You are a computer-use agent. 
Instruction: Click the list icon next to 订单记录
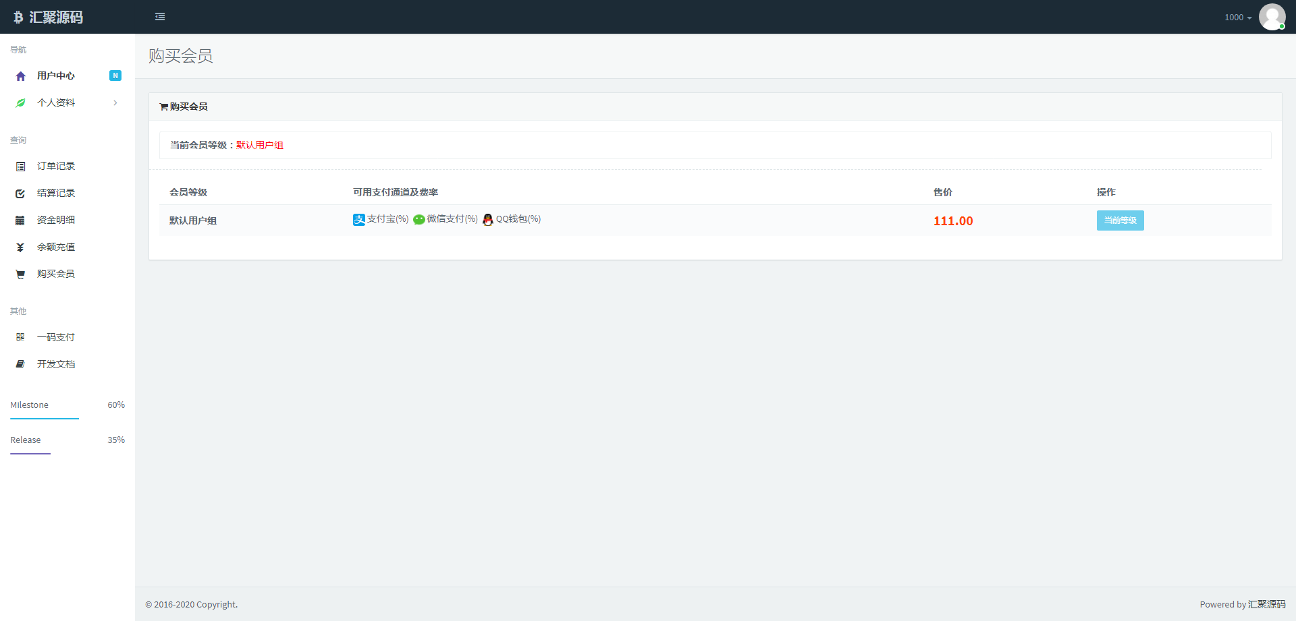pyautogui.click(x=20, y=167)
